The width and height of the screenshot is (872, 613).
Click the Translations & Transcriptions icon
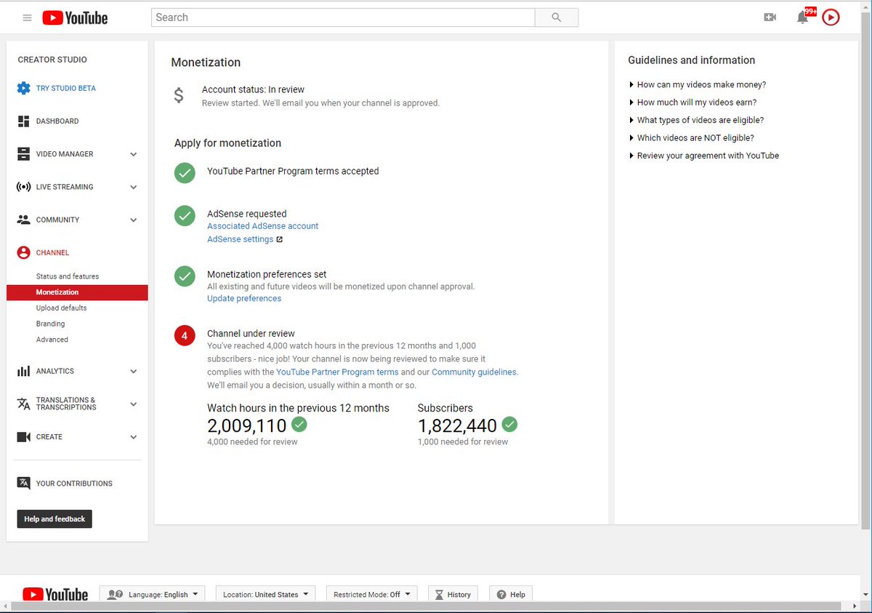23,404
